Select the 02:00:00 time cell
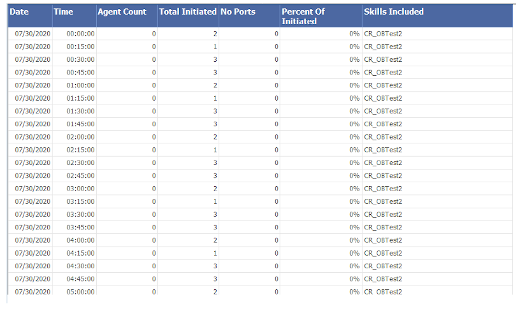Viewport: 520px width, 318px height. pos(75,137)
